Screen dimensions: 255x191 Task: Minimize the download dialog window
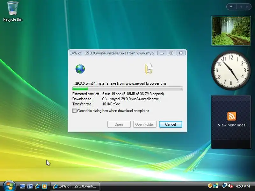pos(162,53)
